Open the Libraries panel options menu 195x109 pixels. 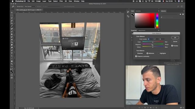[184, 11]
